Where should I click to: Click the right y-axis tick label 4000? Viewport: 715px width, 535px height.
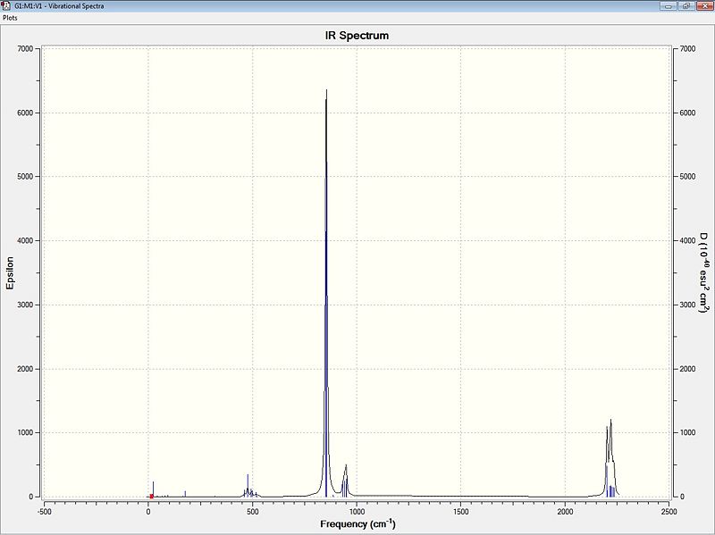[x=687, y=240]
